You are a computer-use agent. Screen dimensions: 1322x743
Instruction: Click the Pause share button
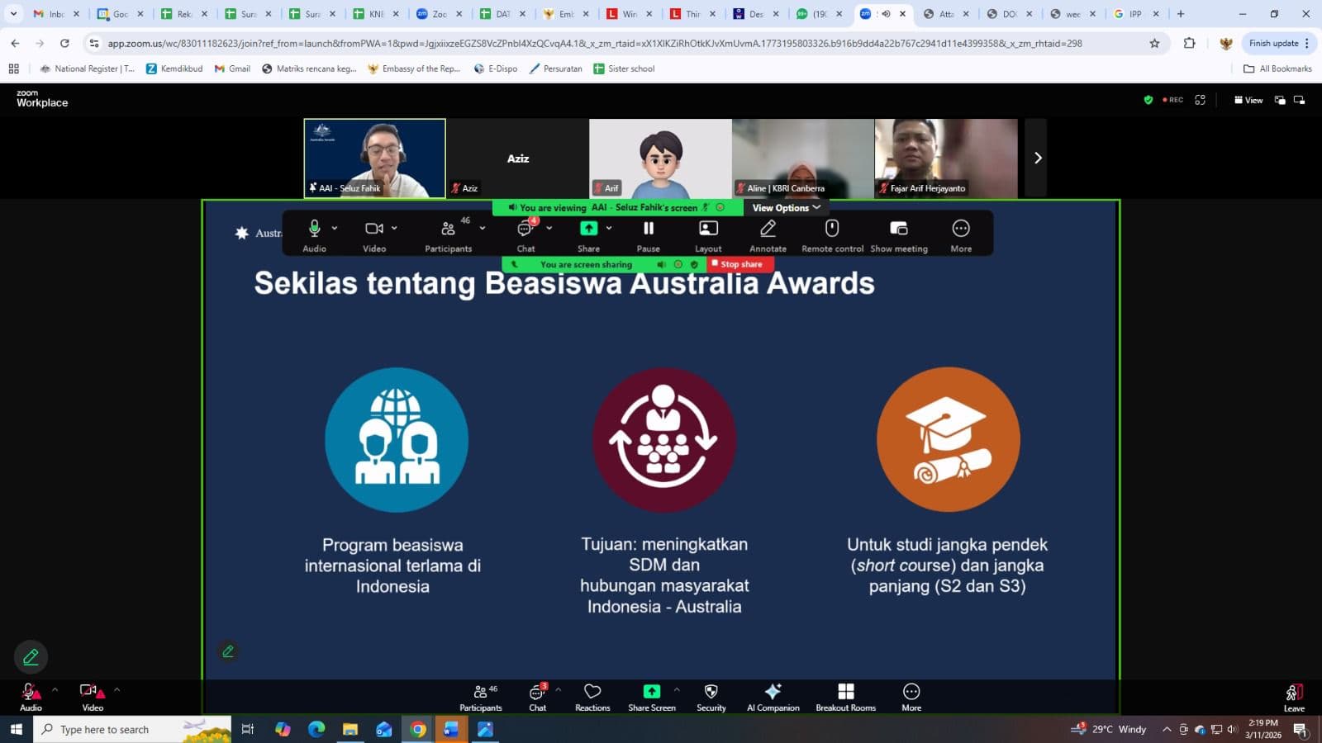(648, 234)
